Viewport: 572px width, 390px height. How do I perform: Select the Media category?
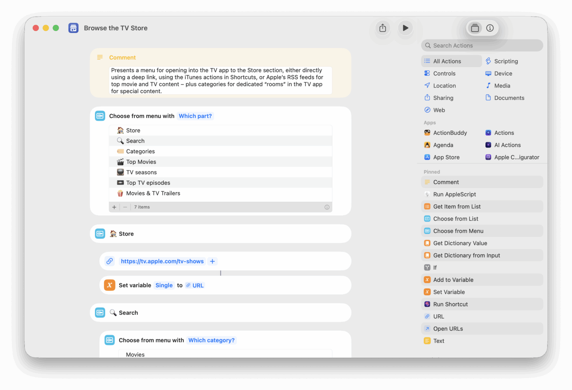[502, 86]
